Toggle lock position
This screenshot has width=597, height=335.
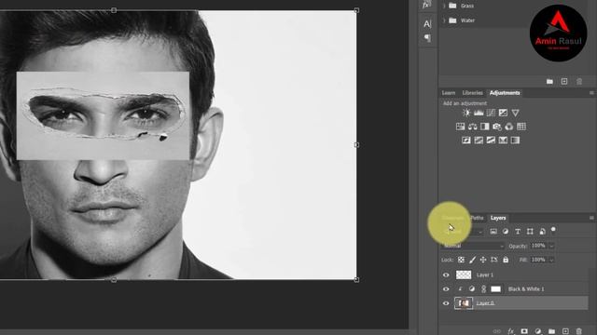[x=483, y=260]
